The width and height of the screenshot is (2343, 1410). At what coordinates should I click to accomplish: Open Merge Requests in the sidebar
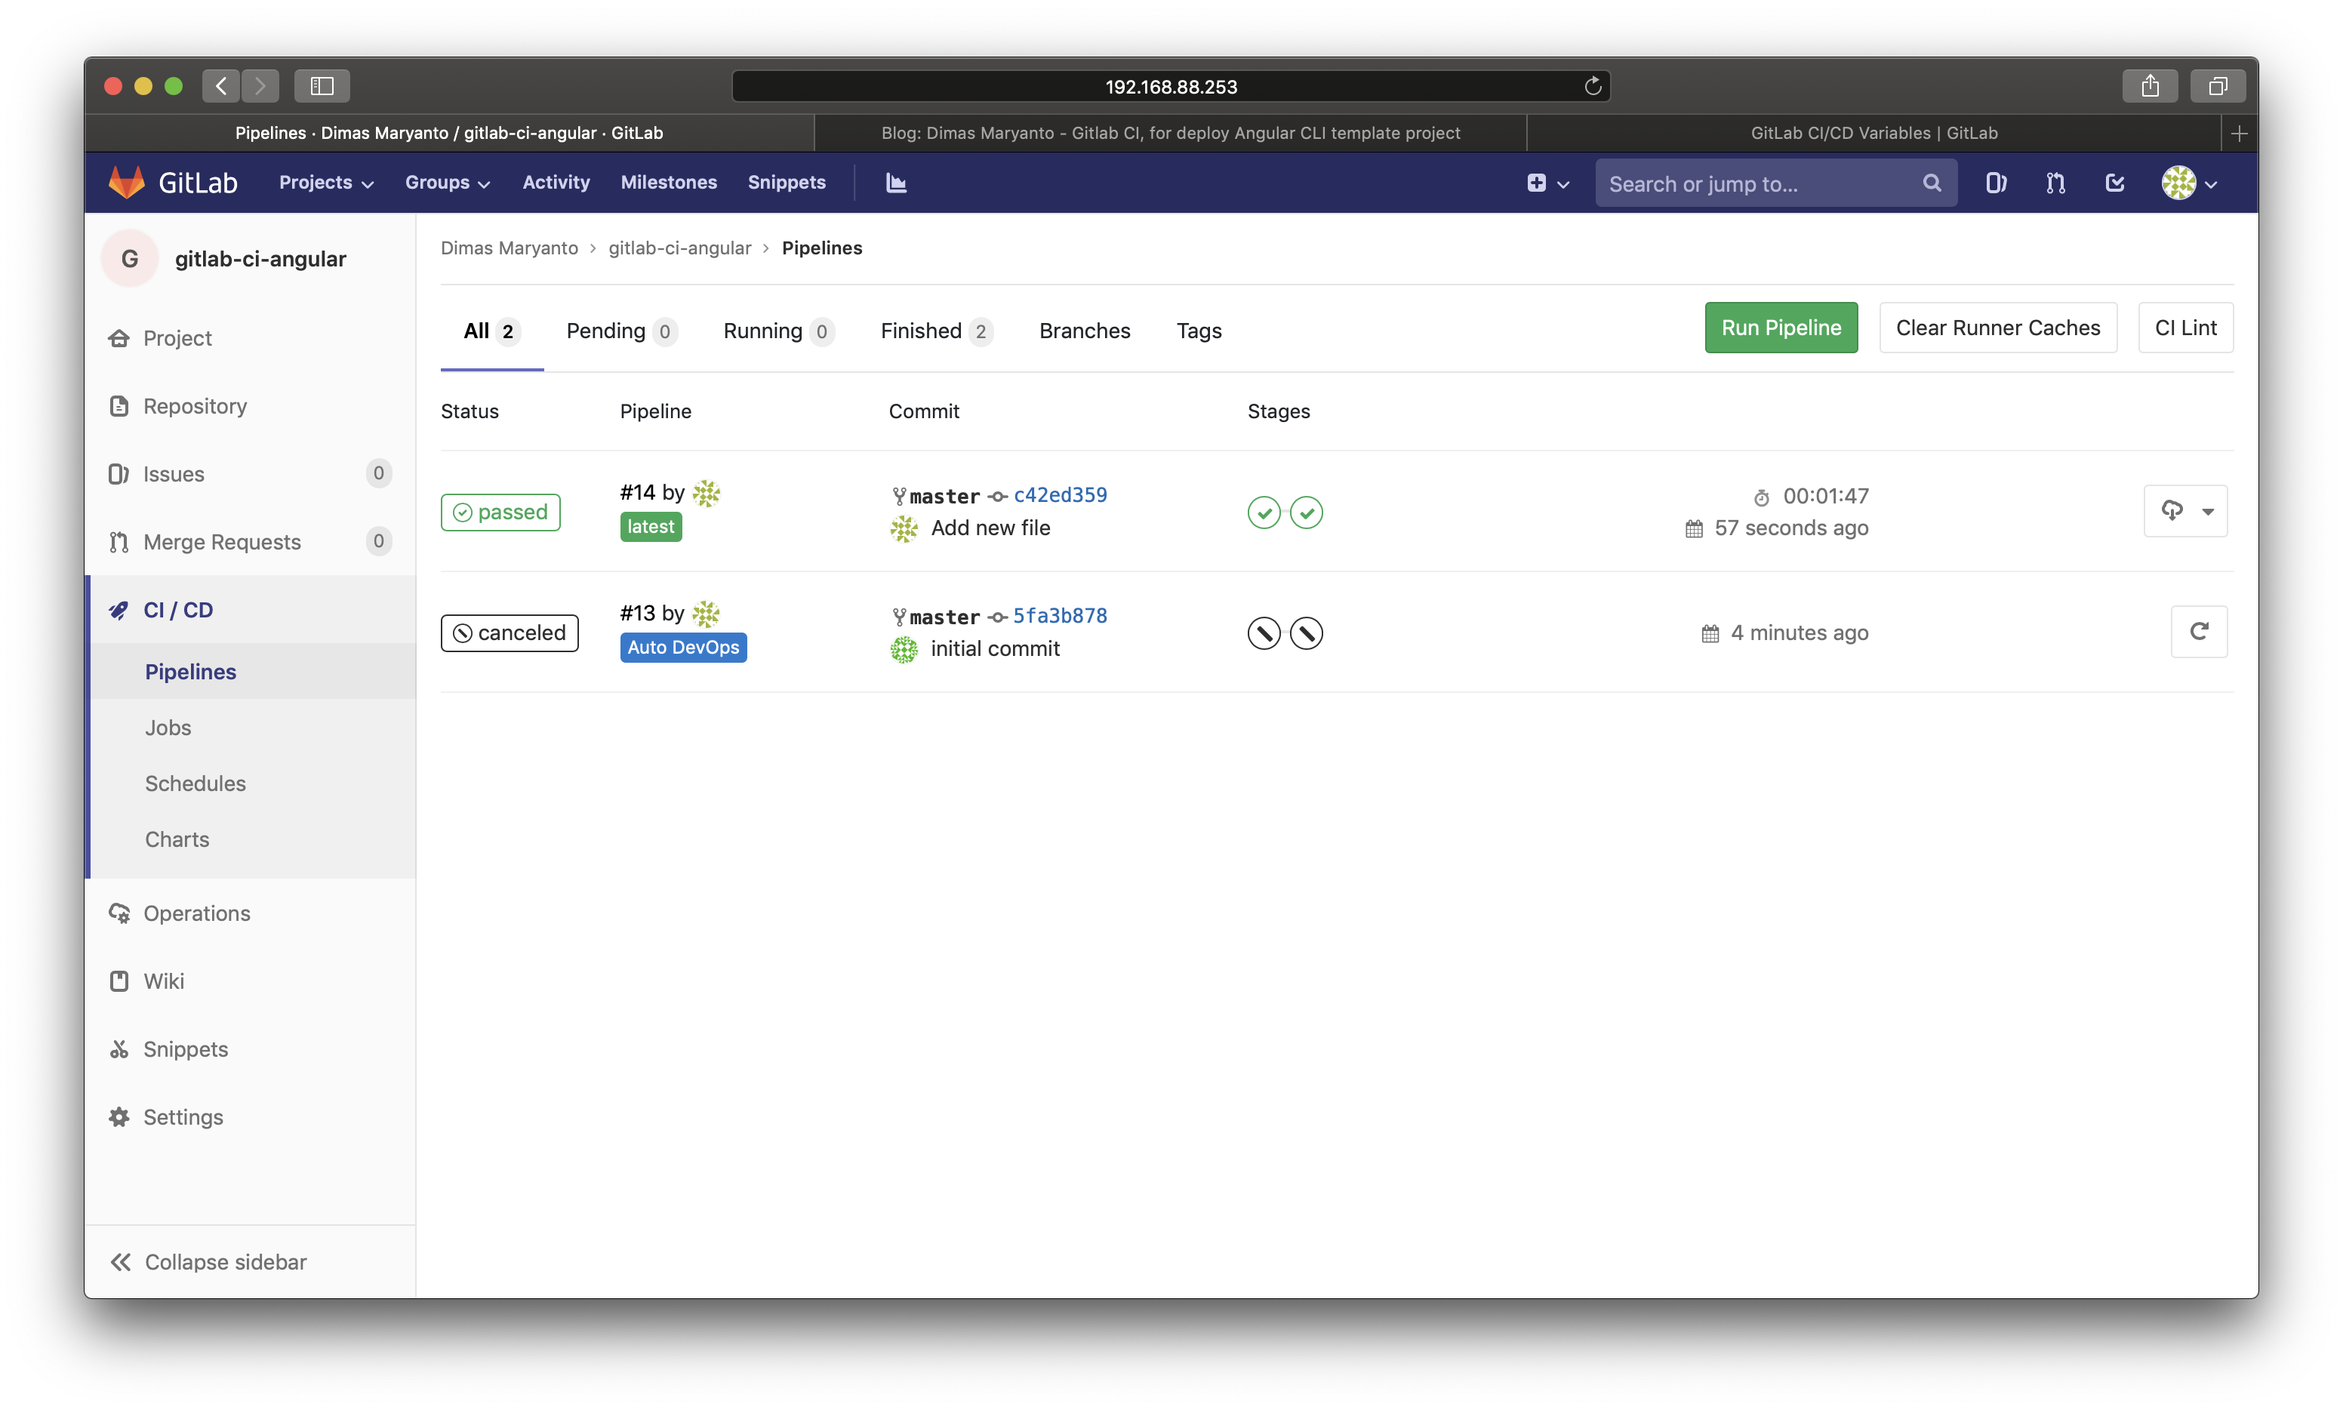click(x=251, y=543)
